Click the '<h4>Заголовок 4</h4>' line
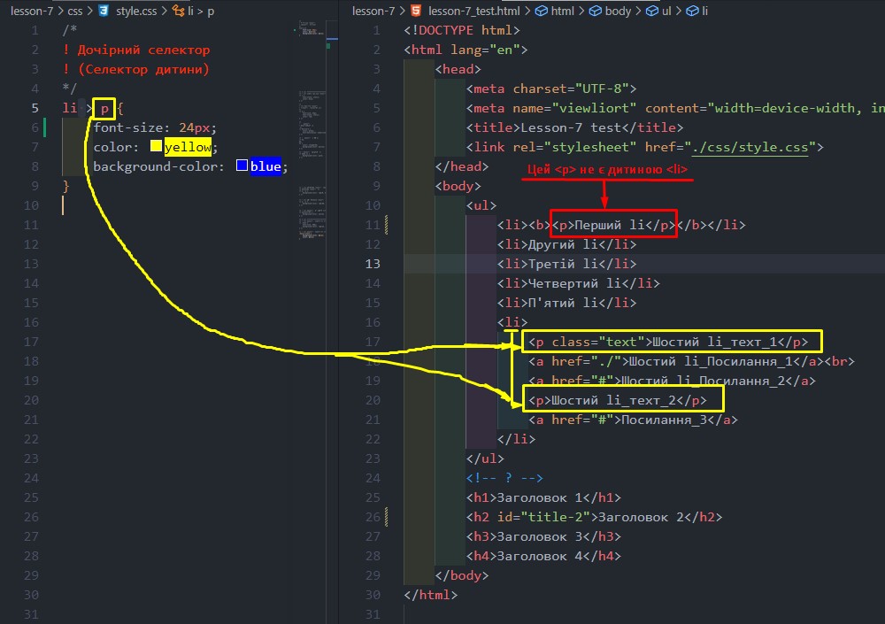The width and height of the screenshot is (885, 624). click(543, 556)
